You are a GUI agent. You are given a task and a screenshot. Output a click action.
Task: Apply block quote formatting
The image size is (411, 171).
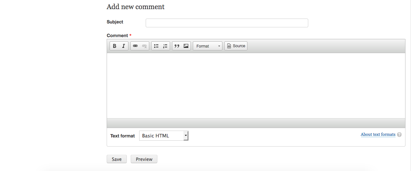pyautogui.click(x=177, y=46)
